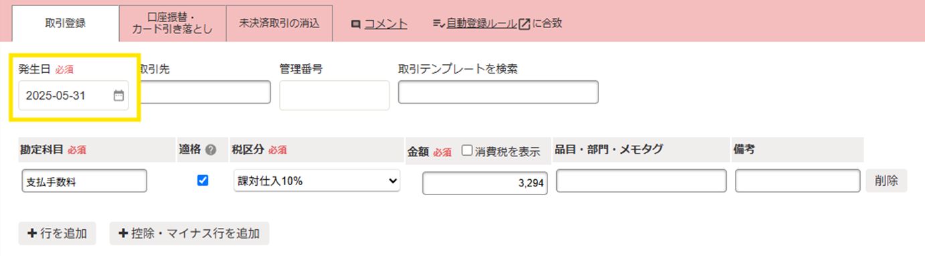
Task: Switch to 未決済取引の消込 tab
Action: 280,23
